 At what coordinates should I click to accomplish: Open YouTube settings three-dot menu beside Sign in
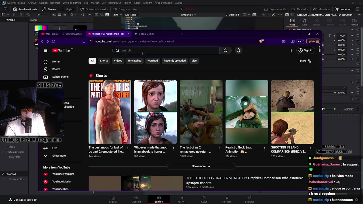coord(291,50)
